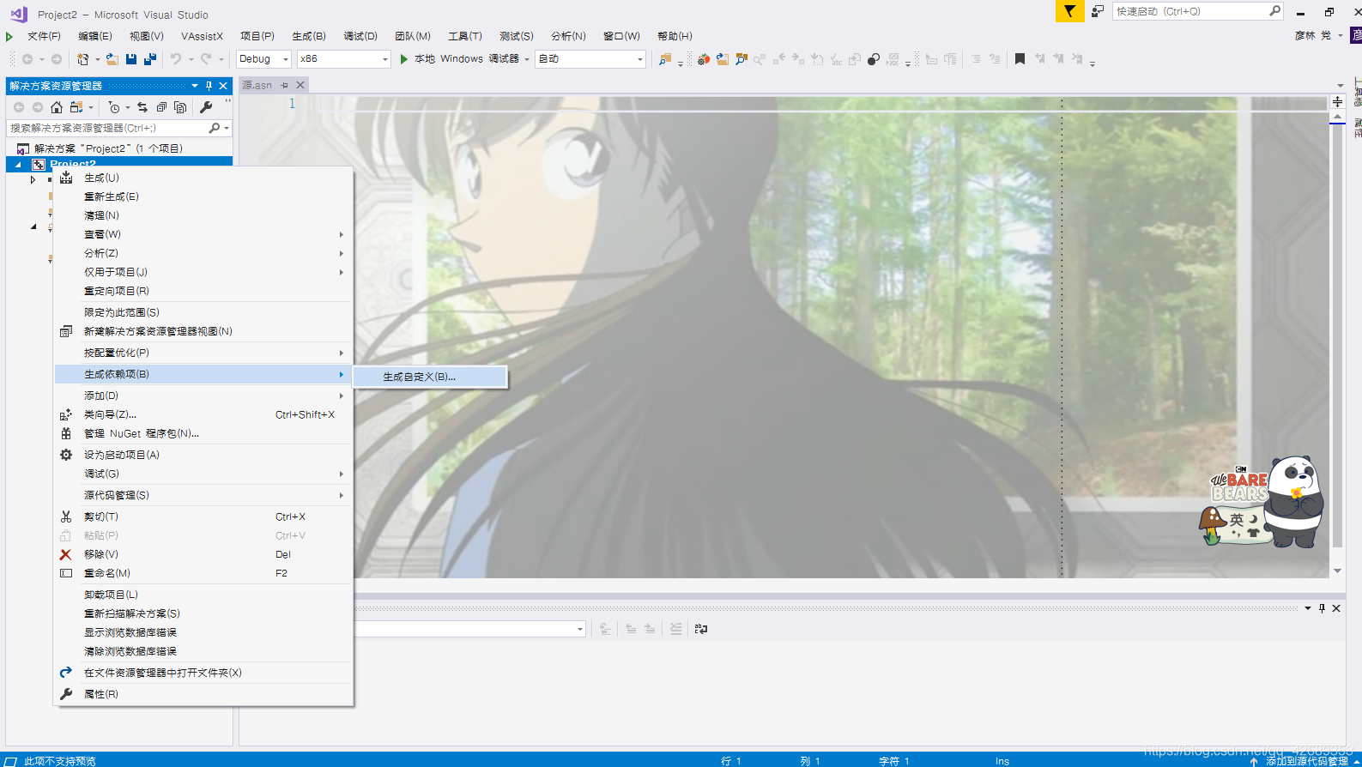Toggle auto-hide pin on Solution Explorer
Image resolution: width=1362 pixels, height=767 pixels.
[209, 86]
